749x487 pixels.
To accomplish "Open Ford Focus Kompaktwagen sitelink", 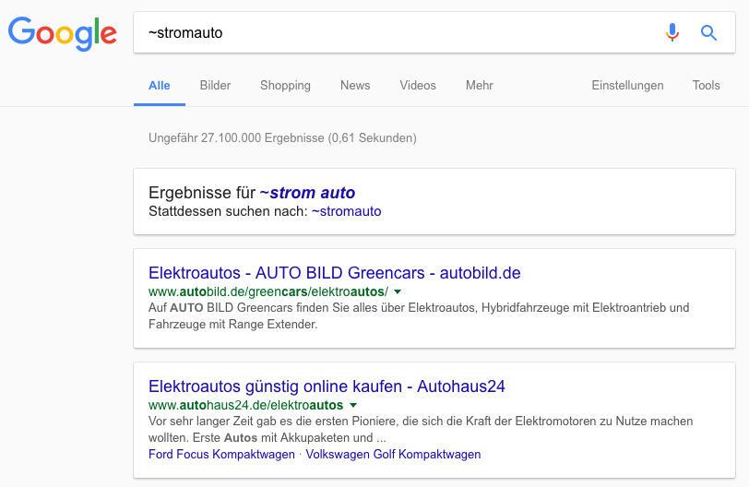I will (221, 454).
